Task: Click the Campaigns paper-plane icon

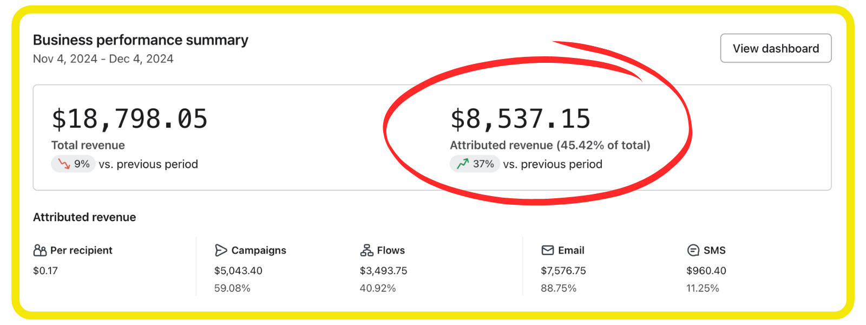Action: [x=221, y=250]
